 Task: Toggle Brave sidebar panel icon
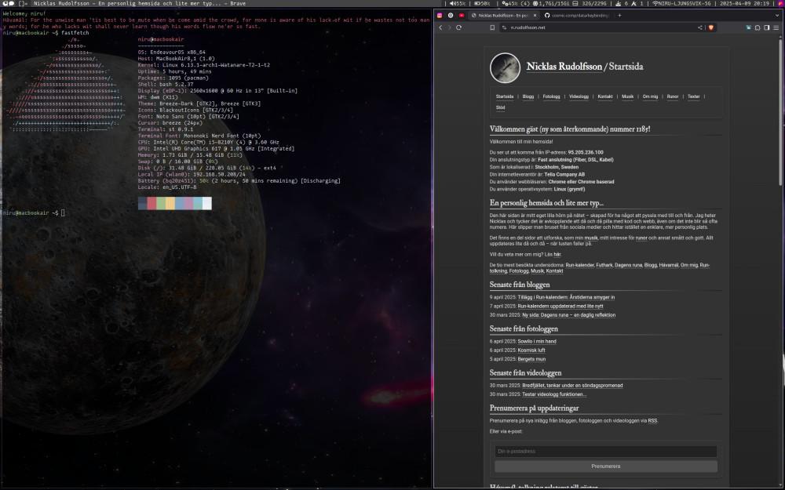pyautogui.click(x=766, y=27)
